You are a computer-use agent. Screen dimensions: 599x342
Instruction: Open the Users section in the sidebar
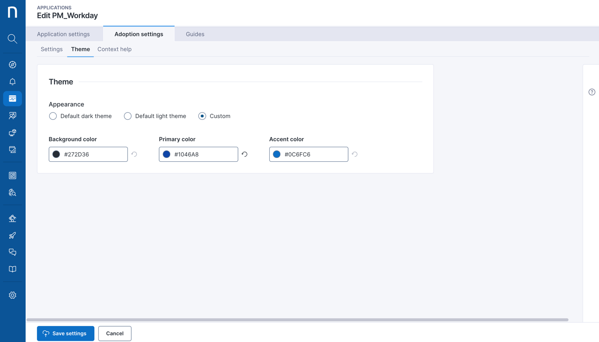[x=12, y=115]
